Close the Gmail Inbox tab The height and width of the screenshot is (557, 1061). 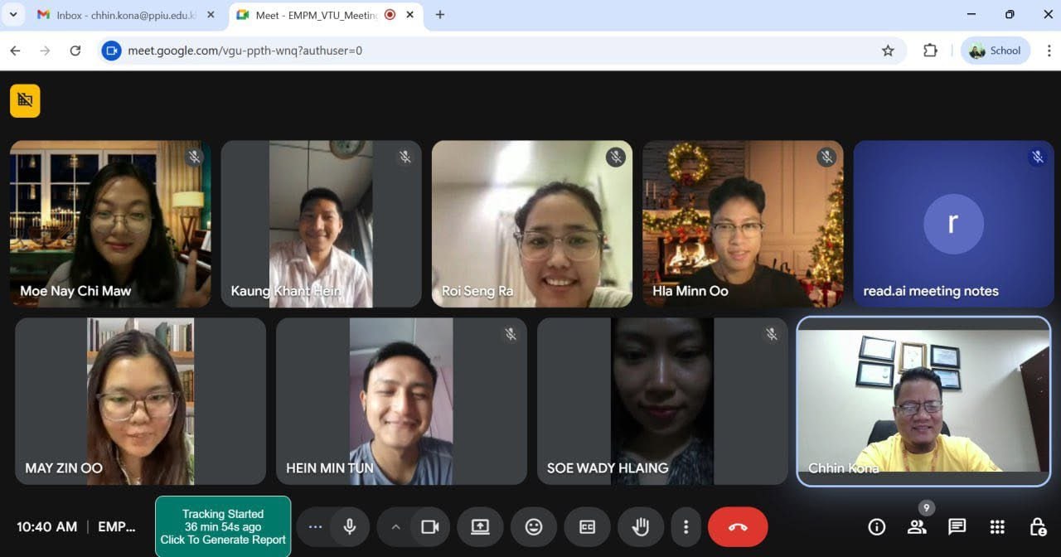point(210,15)
